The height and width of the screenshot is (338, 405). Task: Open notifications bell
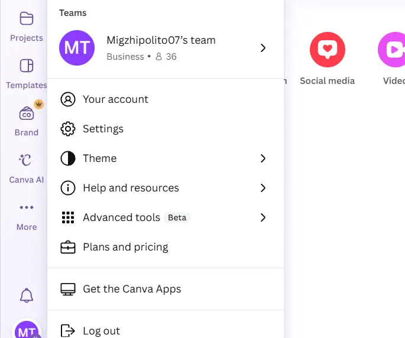coord(27,295)
